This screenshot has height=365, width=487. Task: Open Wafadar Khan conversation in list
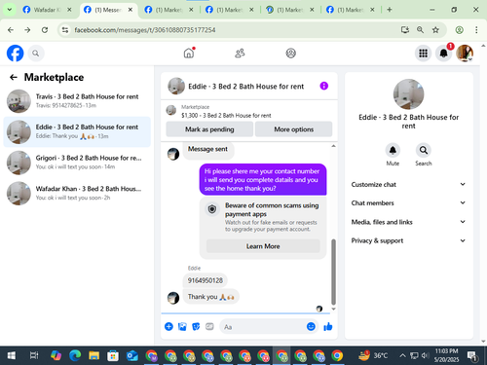(77, 193)
